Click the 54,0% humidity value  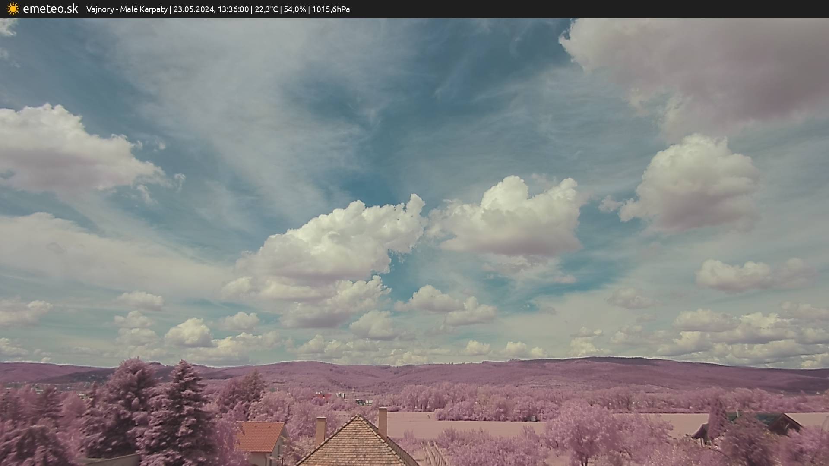coord(294,9)
